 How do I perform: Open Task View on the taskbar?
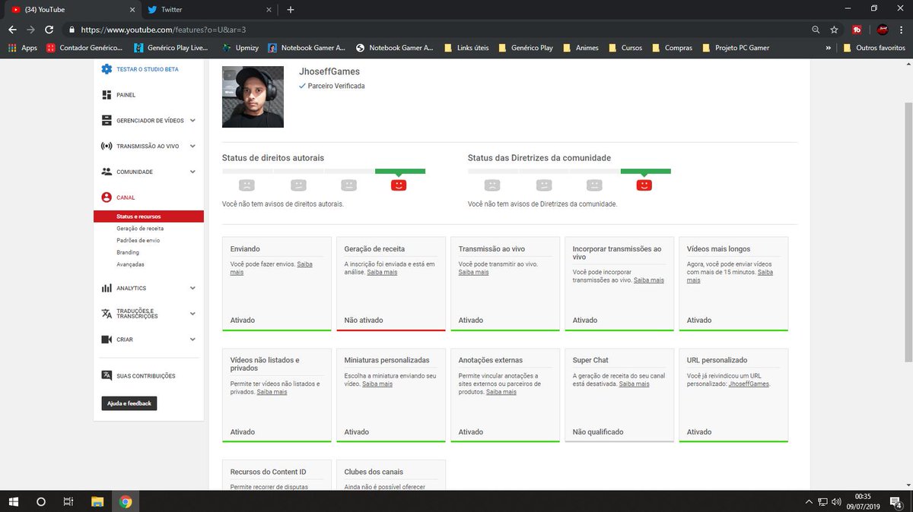click(68, 501)
